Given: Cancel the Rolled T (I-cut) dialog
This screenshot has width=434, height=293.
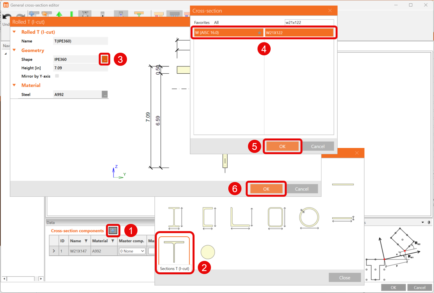Looking at the screenshot, I should click(x=302, y=189).
